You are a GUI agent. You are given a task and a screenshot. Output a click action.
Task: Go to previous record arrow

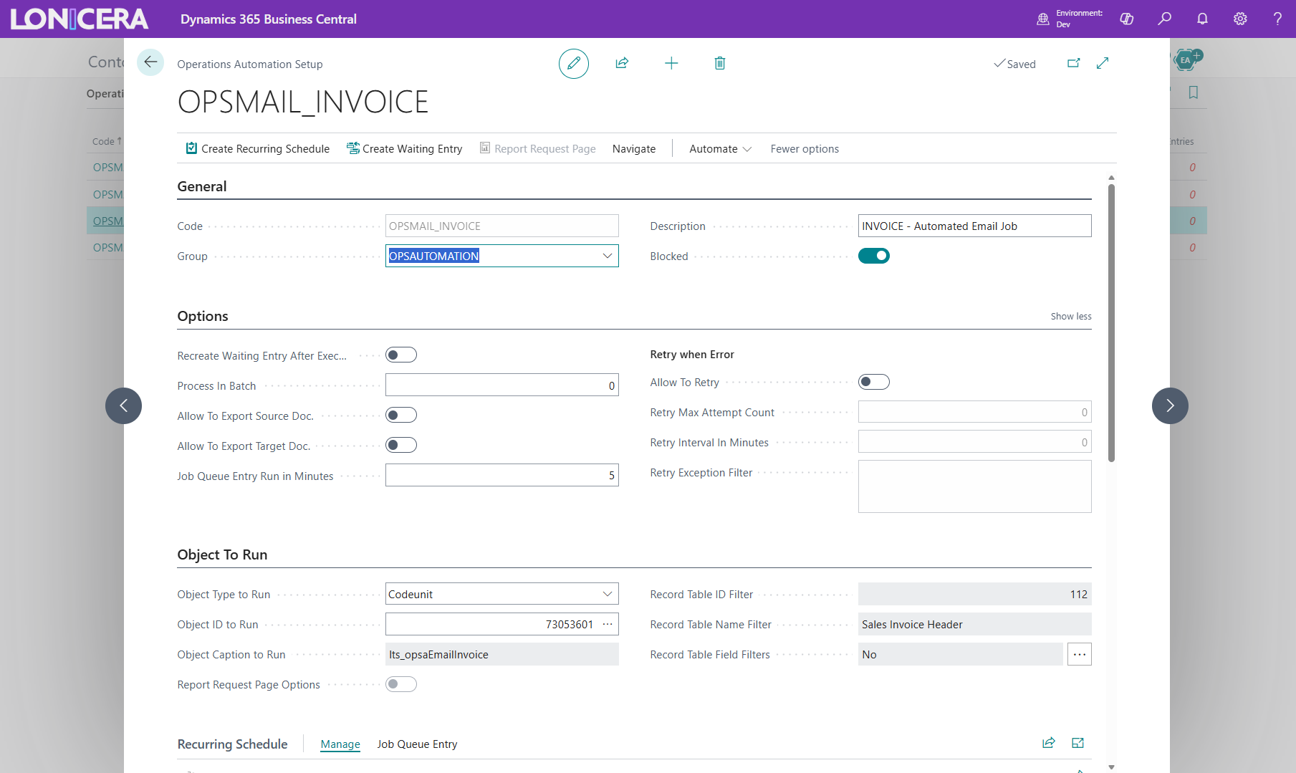click(x=123, y=405)
